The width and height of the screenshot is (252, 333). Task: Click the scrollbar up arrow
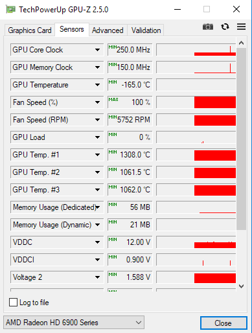(x=241, y=43)
